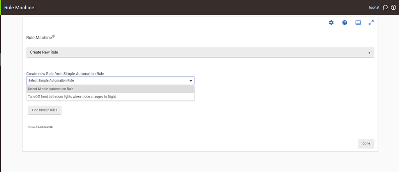
Task: Toggle fullscreen with the expand arrows icon
Action: pyautogui.click(x=371, y=23)
